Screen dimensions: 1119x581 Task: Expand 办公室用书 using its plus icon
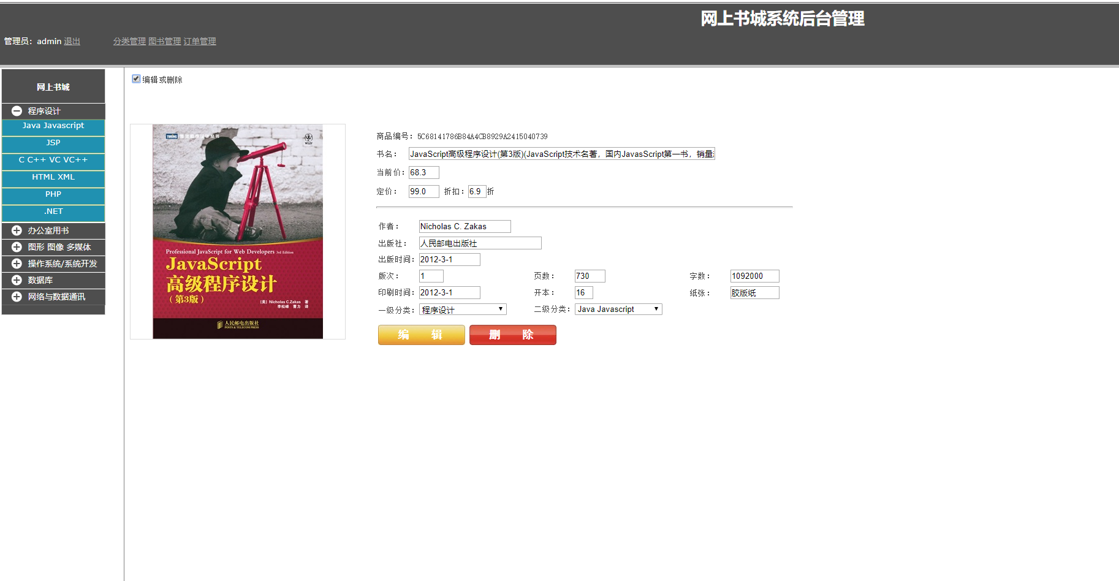pos(16,230)
